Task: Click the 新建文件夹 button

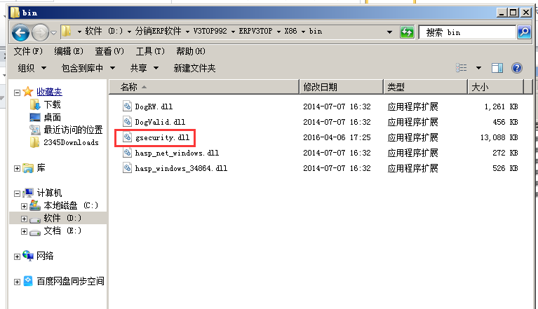Action: click(194, 68)
